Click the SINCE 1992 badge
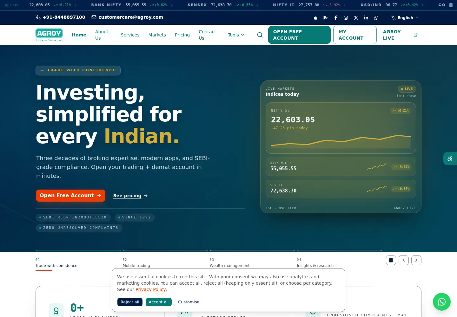457x317 pixels. (x=135, y=217)
